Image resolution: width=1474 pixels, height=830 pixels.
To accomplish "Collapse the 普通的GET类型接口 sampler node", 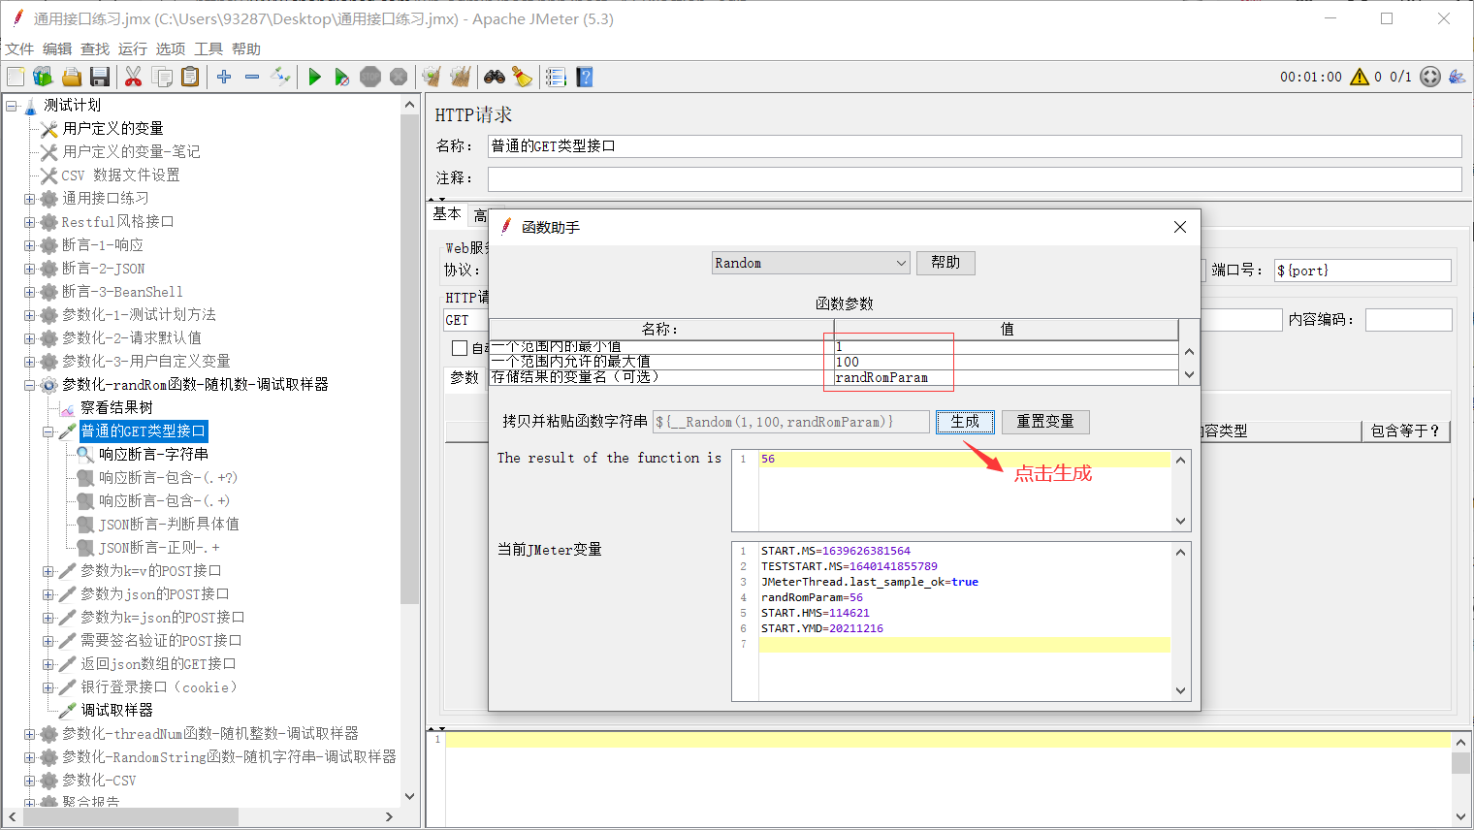I will (48, 431).
